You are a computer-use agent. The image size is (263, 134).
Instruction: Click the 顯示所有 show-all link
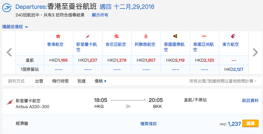pos(100,15)
